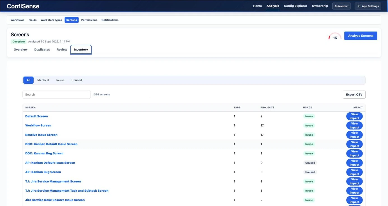Click the Export CSV button
Image resolution: width=388 pixels, height=206 pixels.
coord(354,95)
